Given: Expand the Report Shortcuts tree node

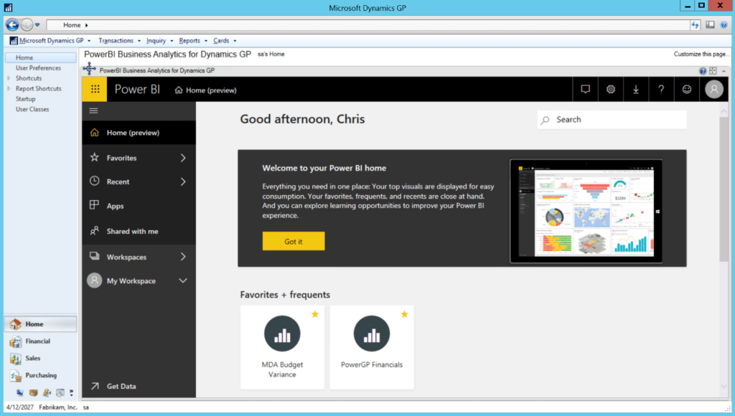Looking at the screenshot, I should [9, 88].
